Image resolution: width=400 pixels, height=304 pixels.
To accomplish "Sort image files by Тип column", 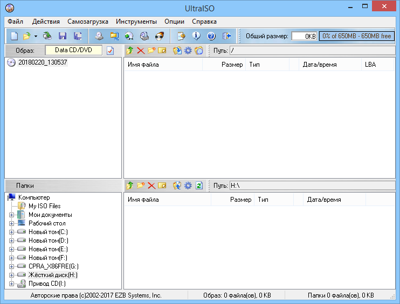I will click(x=267, y=65).
